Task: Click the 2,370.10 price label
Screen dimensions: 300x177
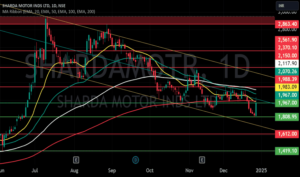Action: pos(287,48)
